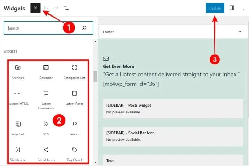Select the Text widget block

click(173, 161)
